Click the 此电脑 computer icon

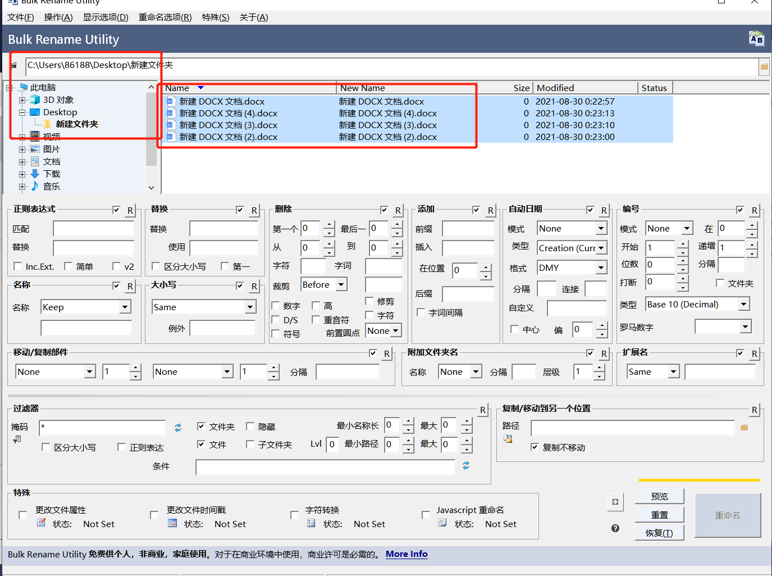[23, 87]
